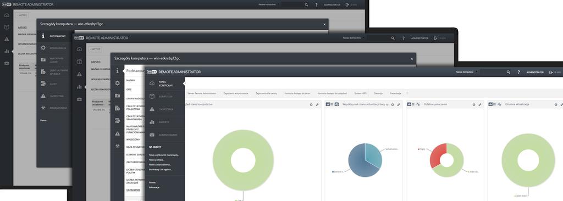Click the Informacje link in the dashboard sidebar
Image resolution: width=563 pixels, height=201 pixels.
point(154,187)
